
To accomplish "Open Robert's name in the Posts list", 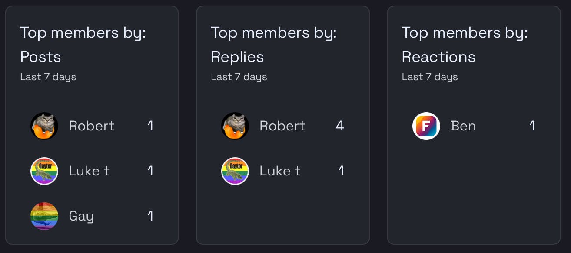I will point(92,126).
